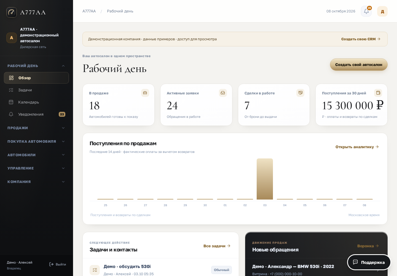
Task: Click the Создать свой автосалон button
Action: pos(359,65)
